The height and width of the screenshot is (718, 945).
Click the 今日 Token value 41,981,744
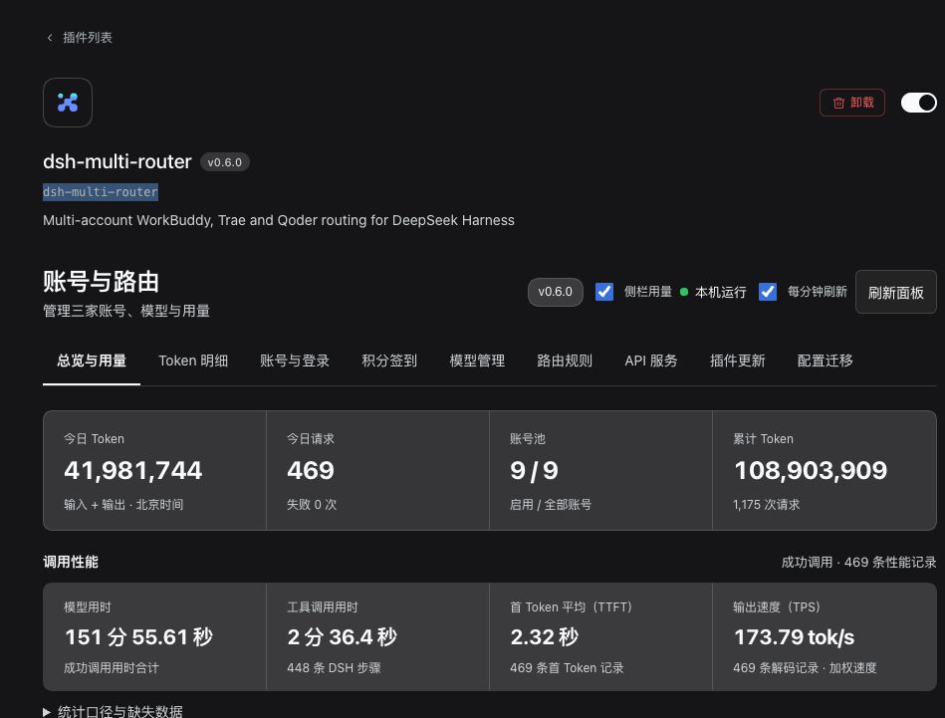click(133, 470)
